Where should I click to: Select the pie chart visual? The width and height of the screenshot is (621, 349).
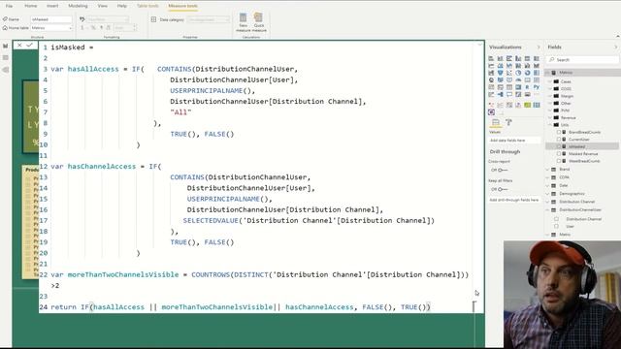click(x=518, y=73)
